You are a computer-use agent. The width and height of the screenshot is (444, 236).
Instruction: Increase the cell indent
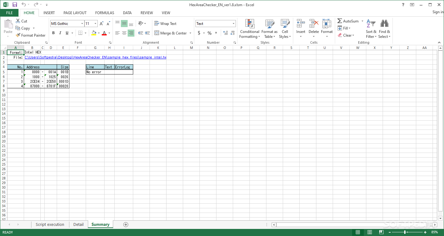pos(147,33)
